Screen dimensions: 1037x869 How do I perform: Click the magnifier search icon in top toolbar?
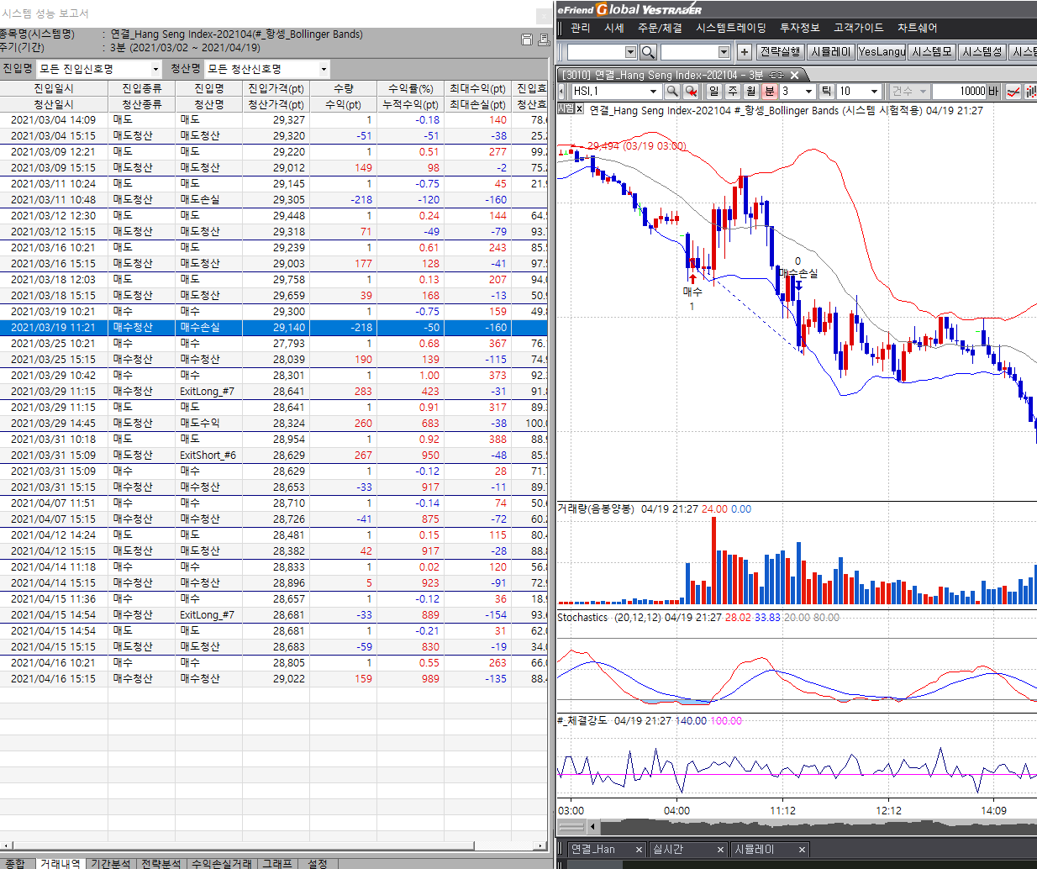click(x=648, y=52)
